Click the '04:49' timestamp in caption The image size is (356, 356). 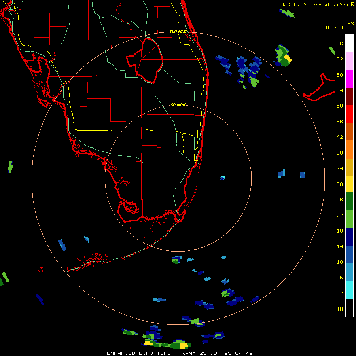click(x=244, y=353)
